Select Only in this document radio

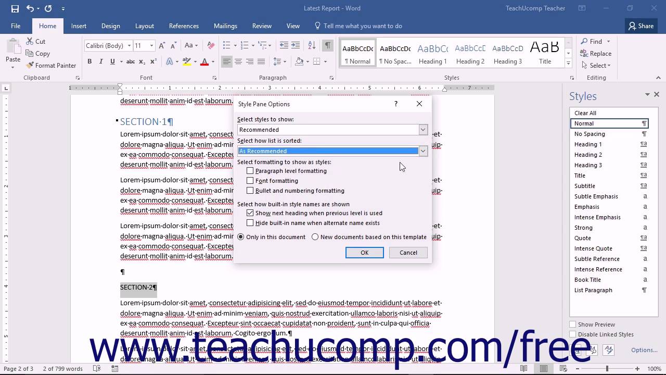[240, 237]
